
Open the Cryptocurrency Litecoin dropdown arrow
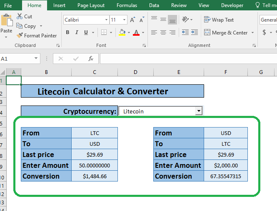click(199, 111)
